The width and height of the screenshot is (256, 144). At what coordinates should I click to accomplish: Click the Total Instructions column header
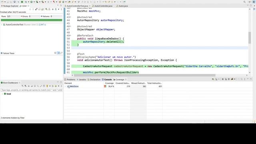click(x=154, y=83)
